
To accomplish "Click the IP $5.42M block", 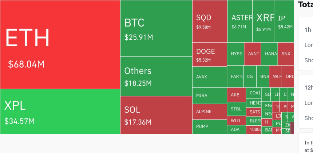I will point(284,21).
